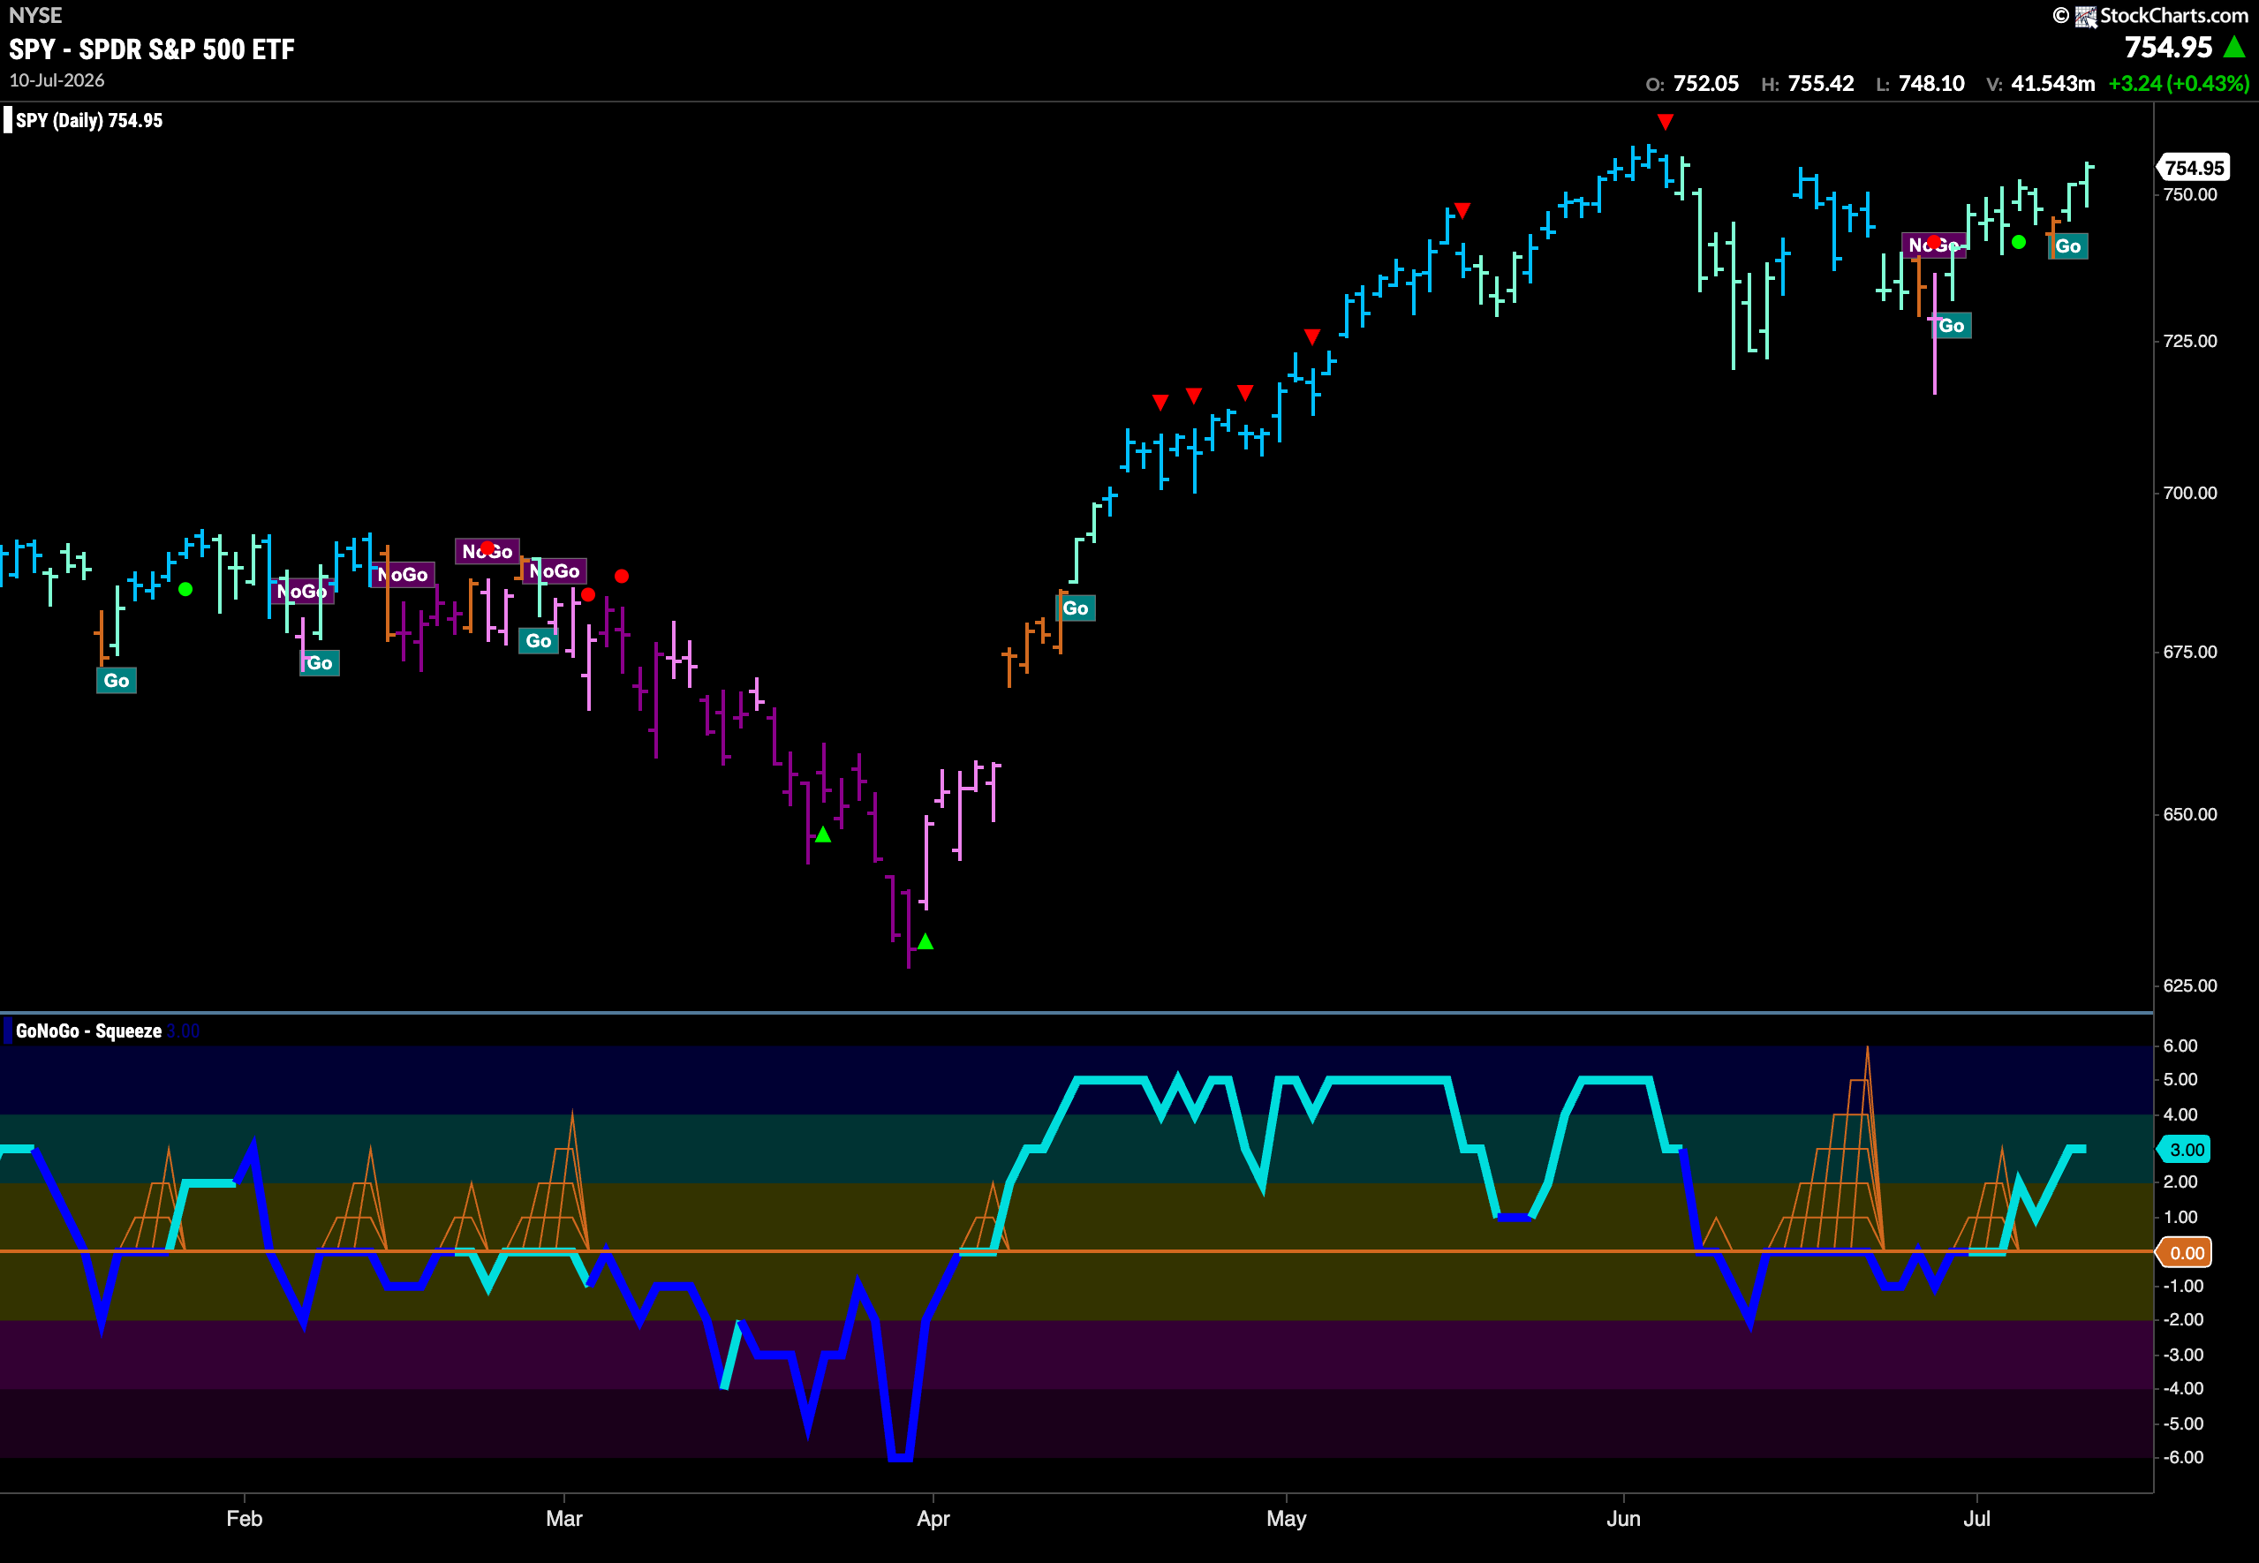Click the Jun label on time axis

pos(1623,1518)
